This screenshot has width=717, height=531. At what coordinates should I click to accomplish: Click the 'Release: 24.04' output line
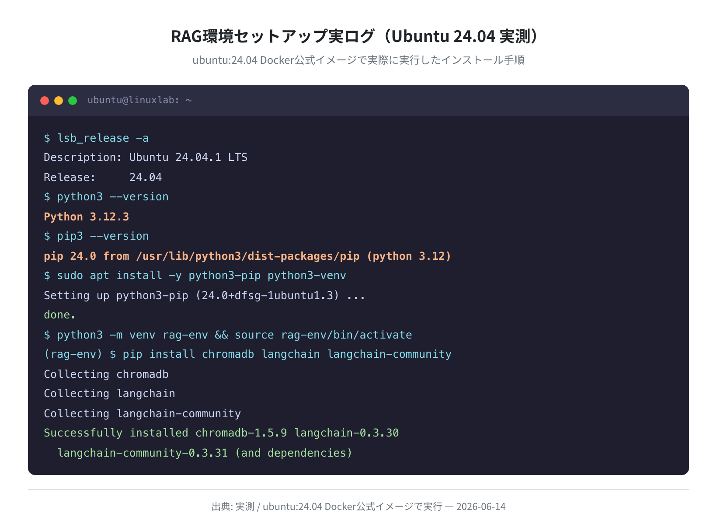103,178
